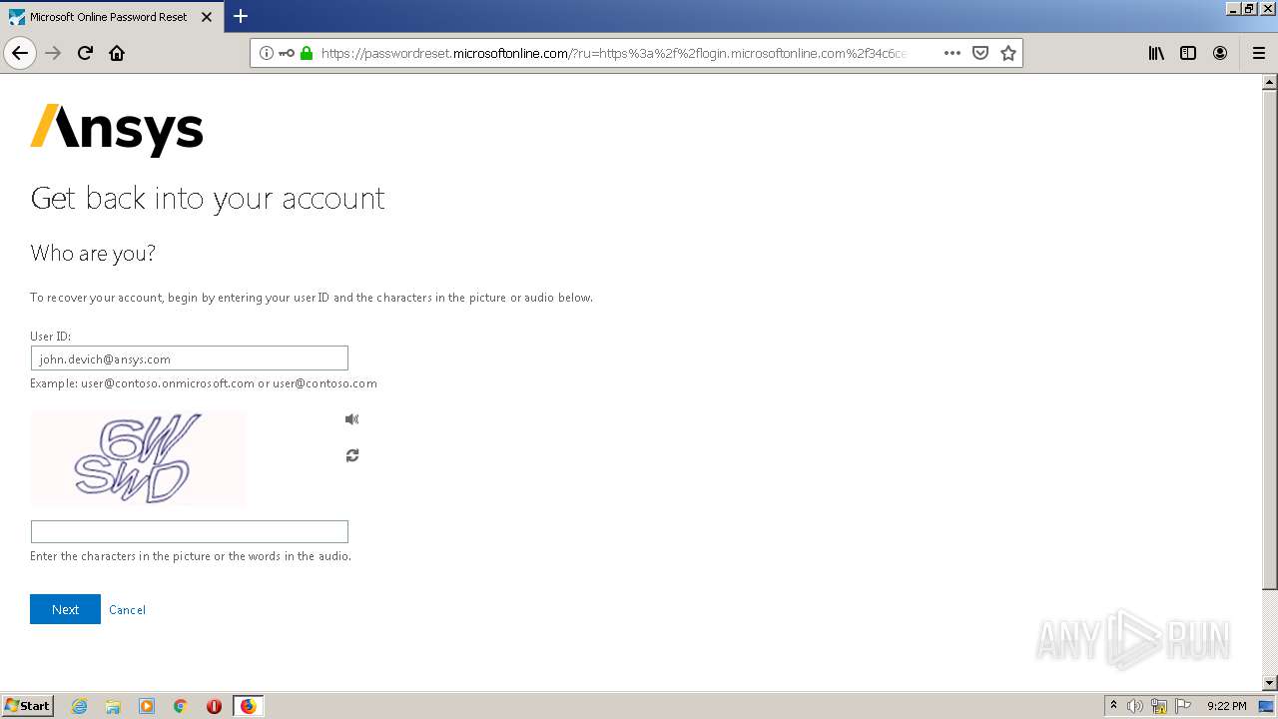Viewport: 1278px width, 719px height.
Task: Go to the Firefox home page
Action: point(117,53)
